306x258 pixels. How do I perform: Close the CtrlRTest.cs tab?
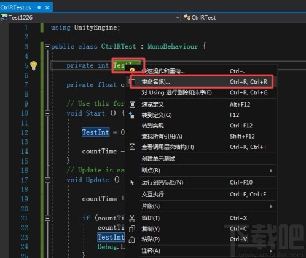tap(47, 7)
